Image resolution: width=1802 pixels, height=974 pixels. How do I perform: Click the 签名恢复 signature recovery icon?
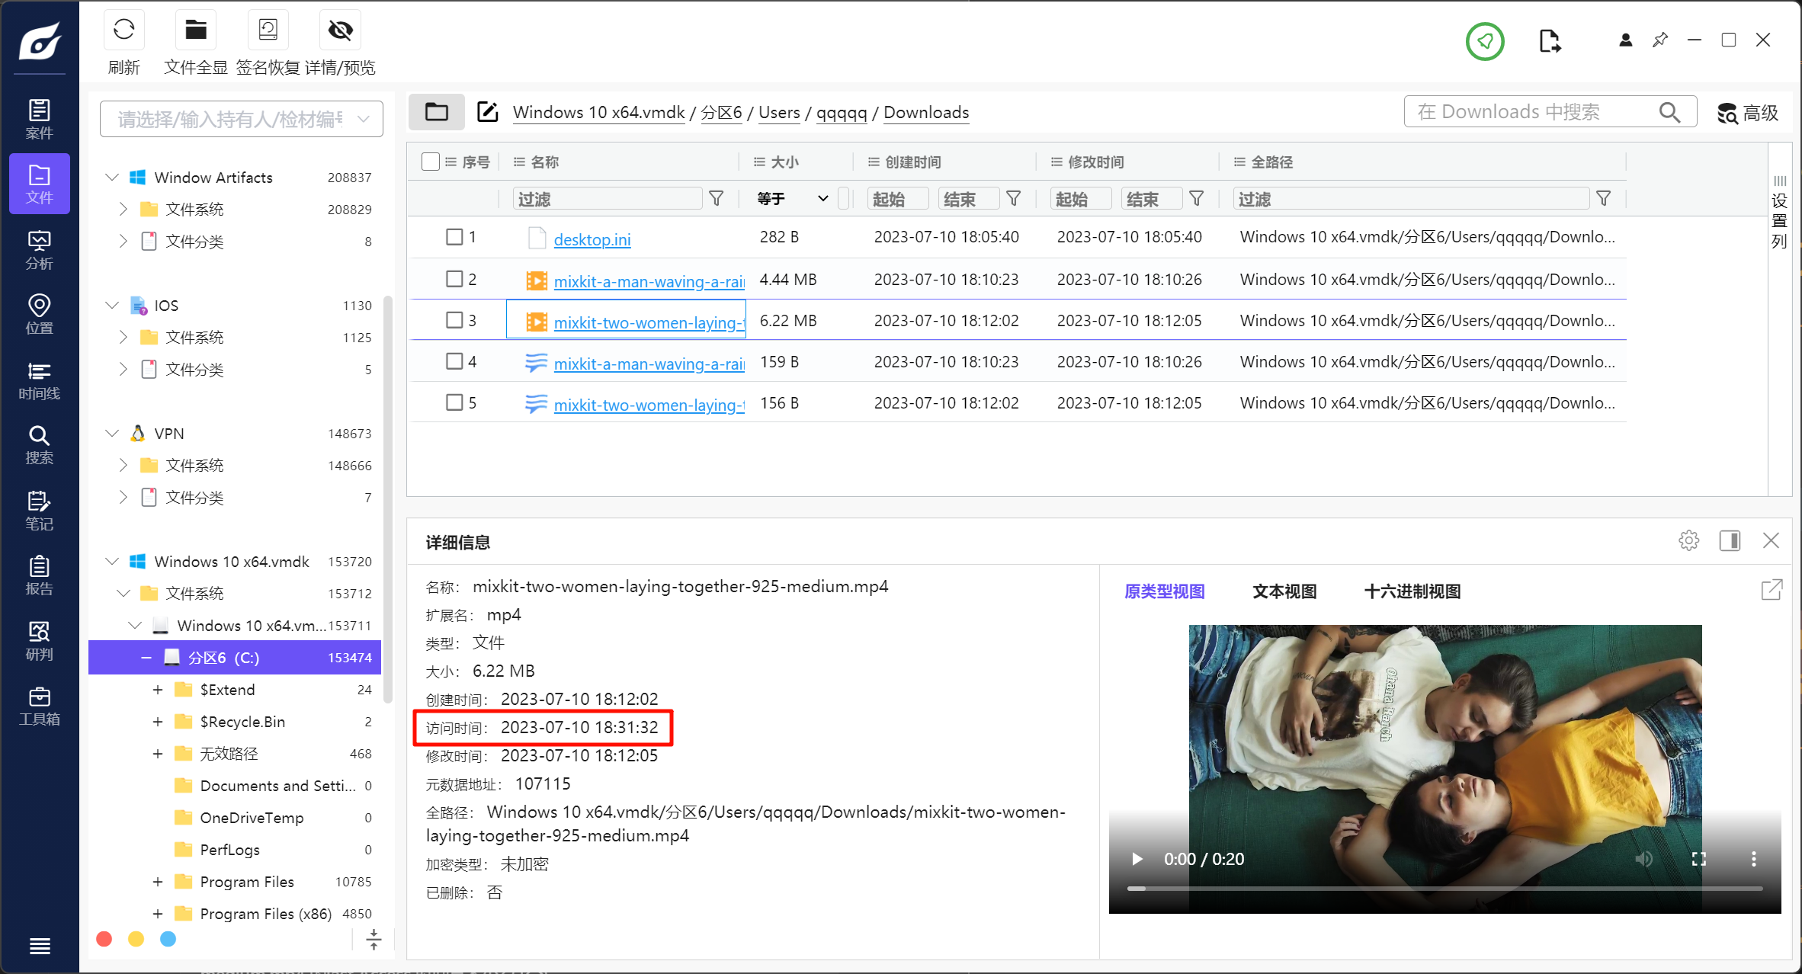pos(268,30)
